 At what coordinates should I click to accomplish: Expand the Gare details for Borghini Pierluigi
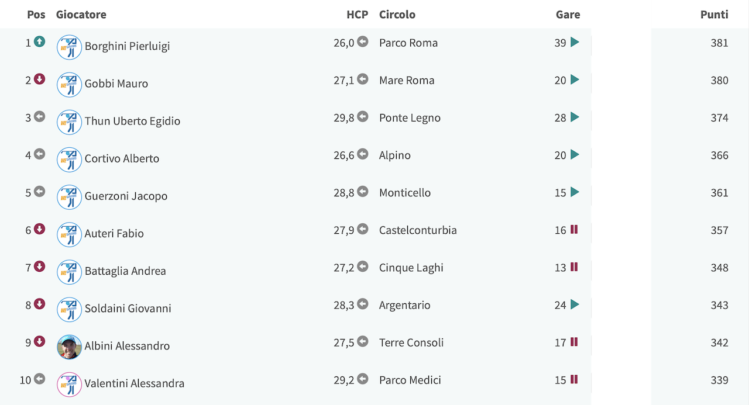[575, 42]
